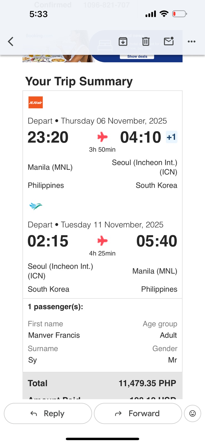
Task: Tap the 11,479.35 PHP total amount
Action: coord(147,383)
